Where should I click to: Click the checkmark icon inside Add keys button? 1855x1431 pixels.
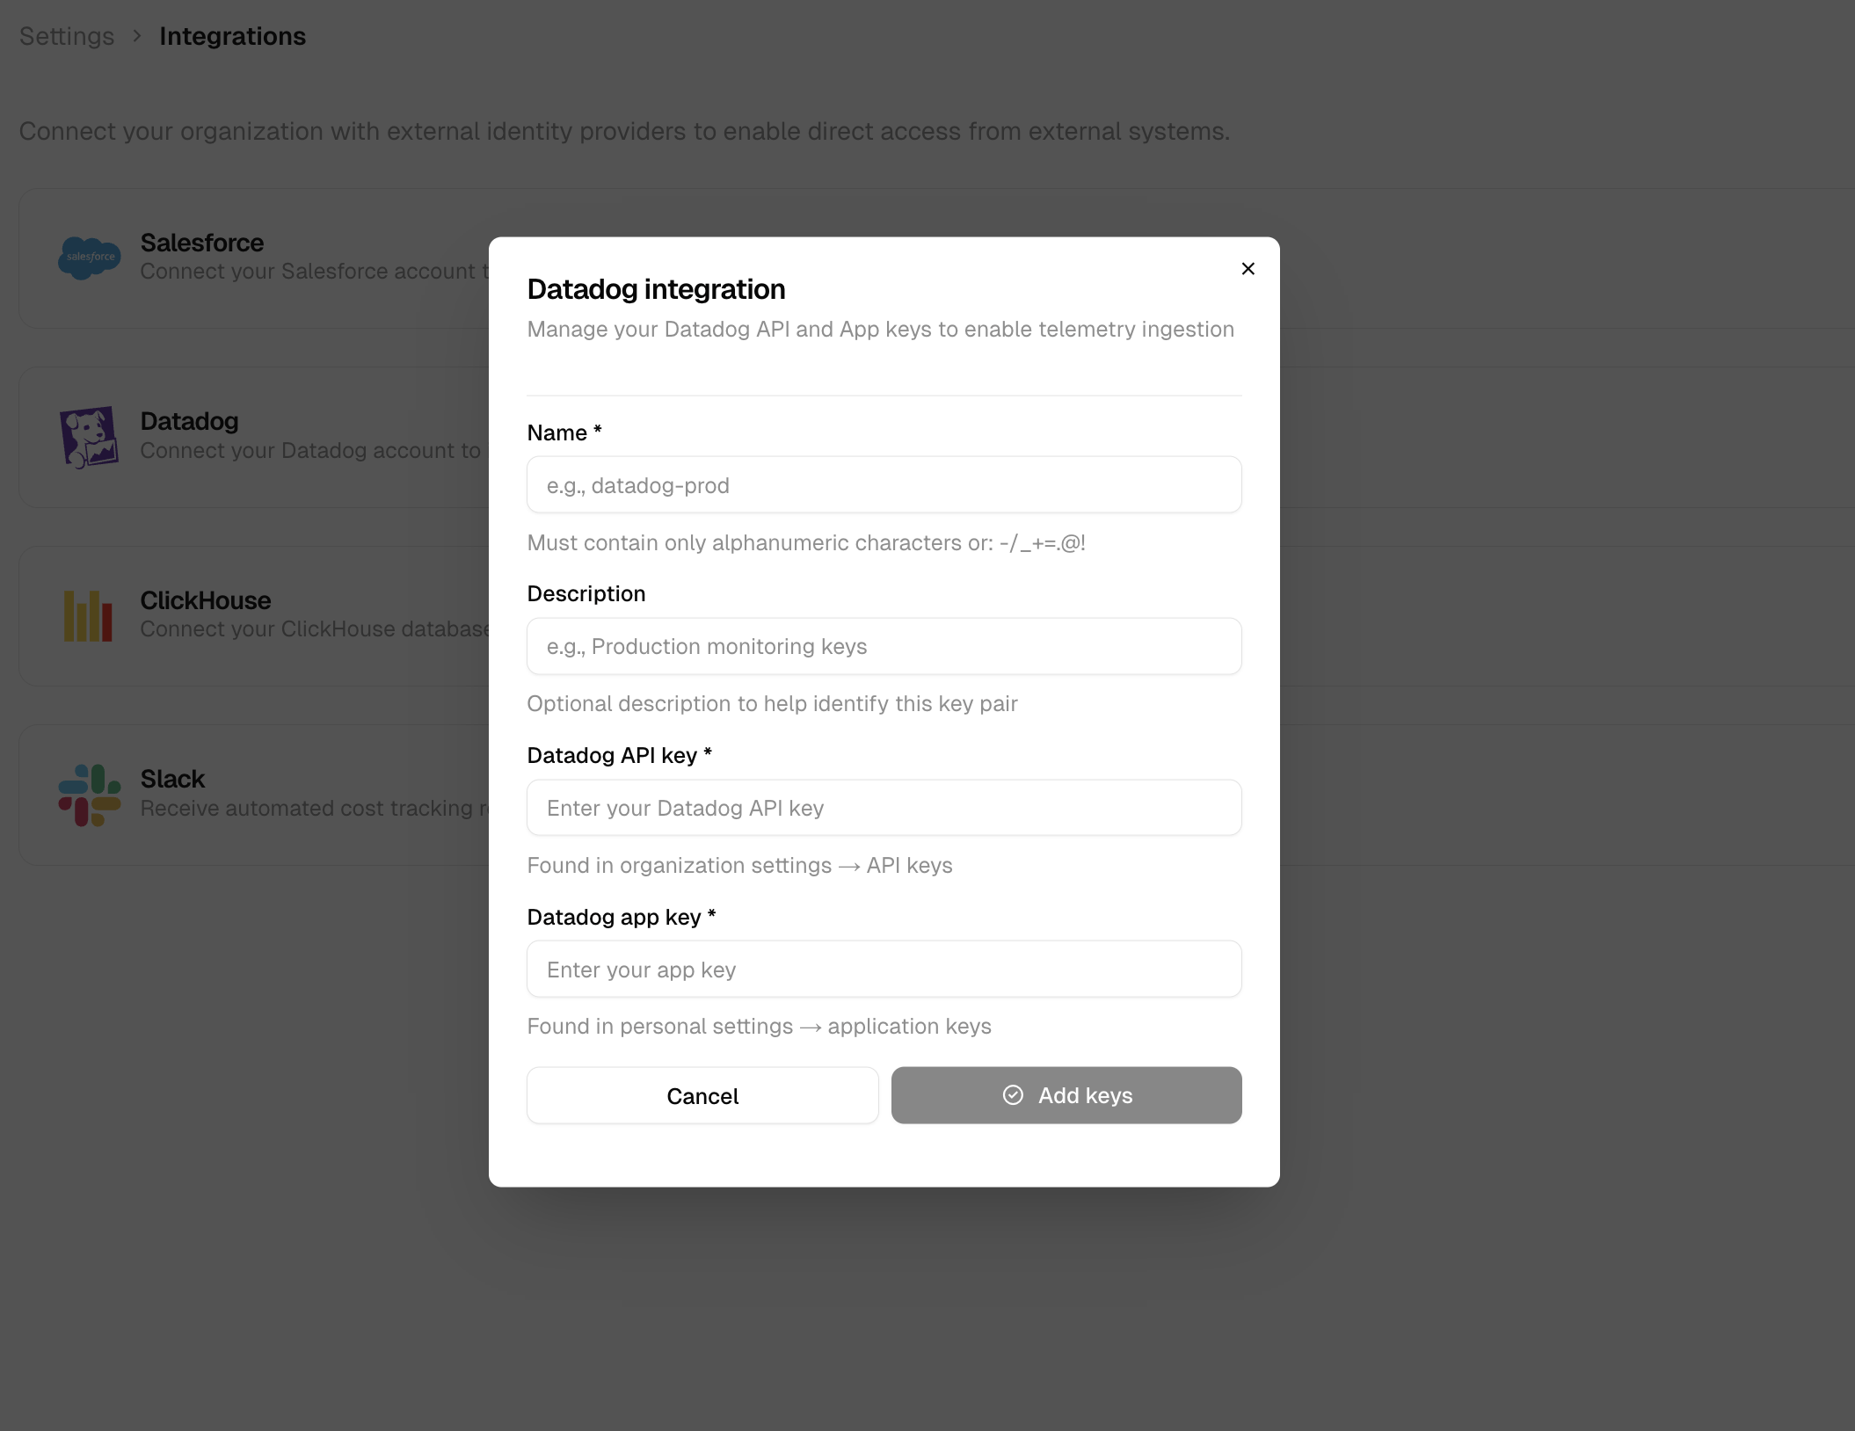[1013, 1095]
